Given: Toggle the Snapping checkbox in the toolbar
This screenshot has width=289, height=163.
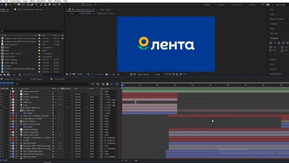Looking at the screenshot, I should (83, 5).
